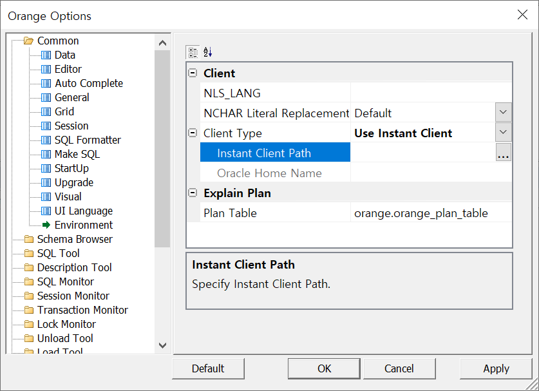Browse for Instant Client Path with ellipsis
The image size is (539, 391).
pyautogui.click(x=503, y=153)
